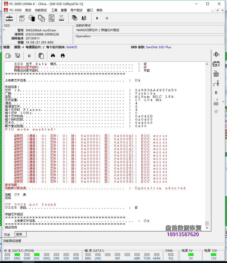Copy log text with the clipboard icon

tap(41, 56)
